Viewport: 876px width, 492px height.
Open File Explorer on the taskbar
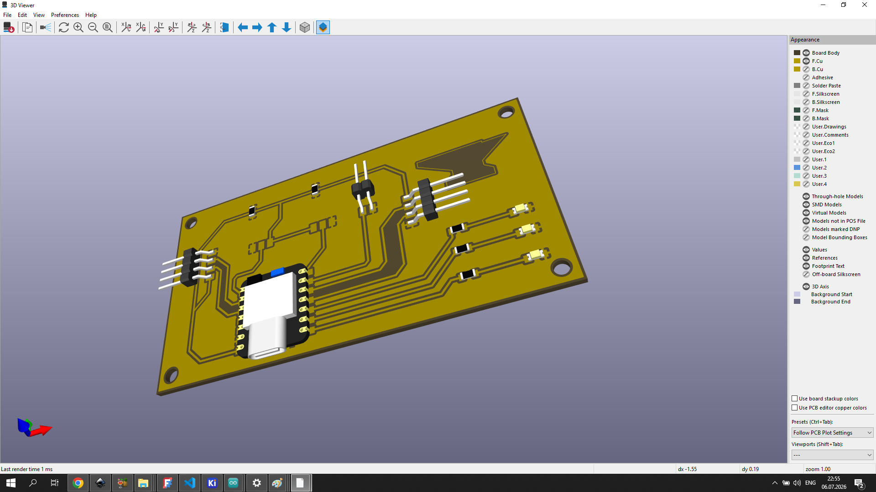point(143,483)
